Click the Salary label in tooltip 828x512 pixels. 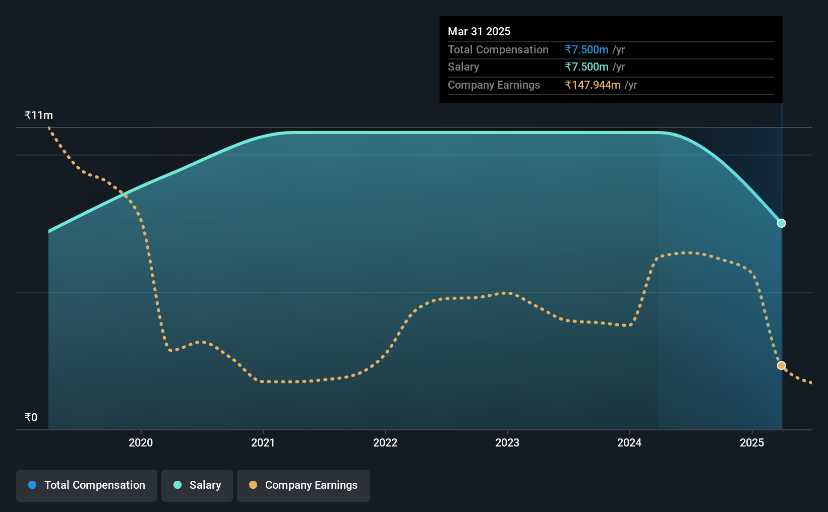[x=463, y=67]
